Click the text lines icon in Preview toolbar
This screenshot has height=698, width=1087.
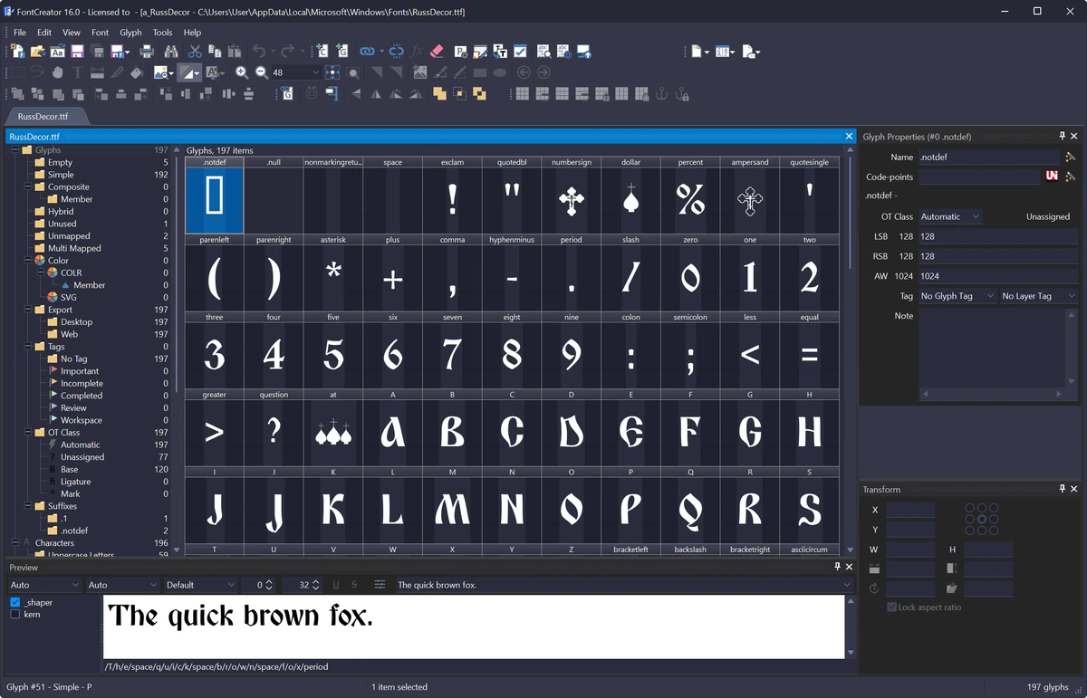[380, 585]
